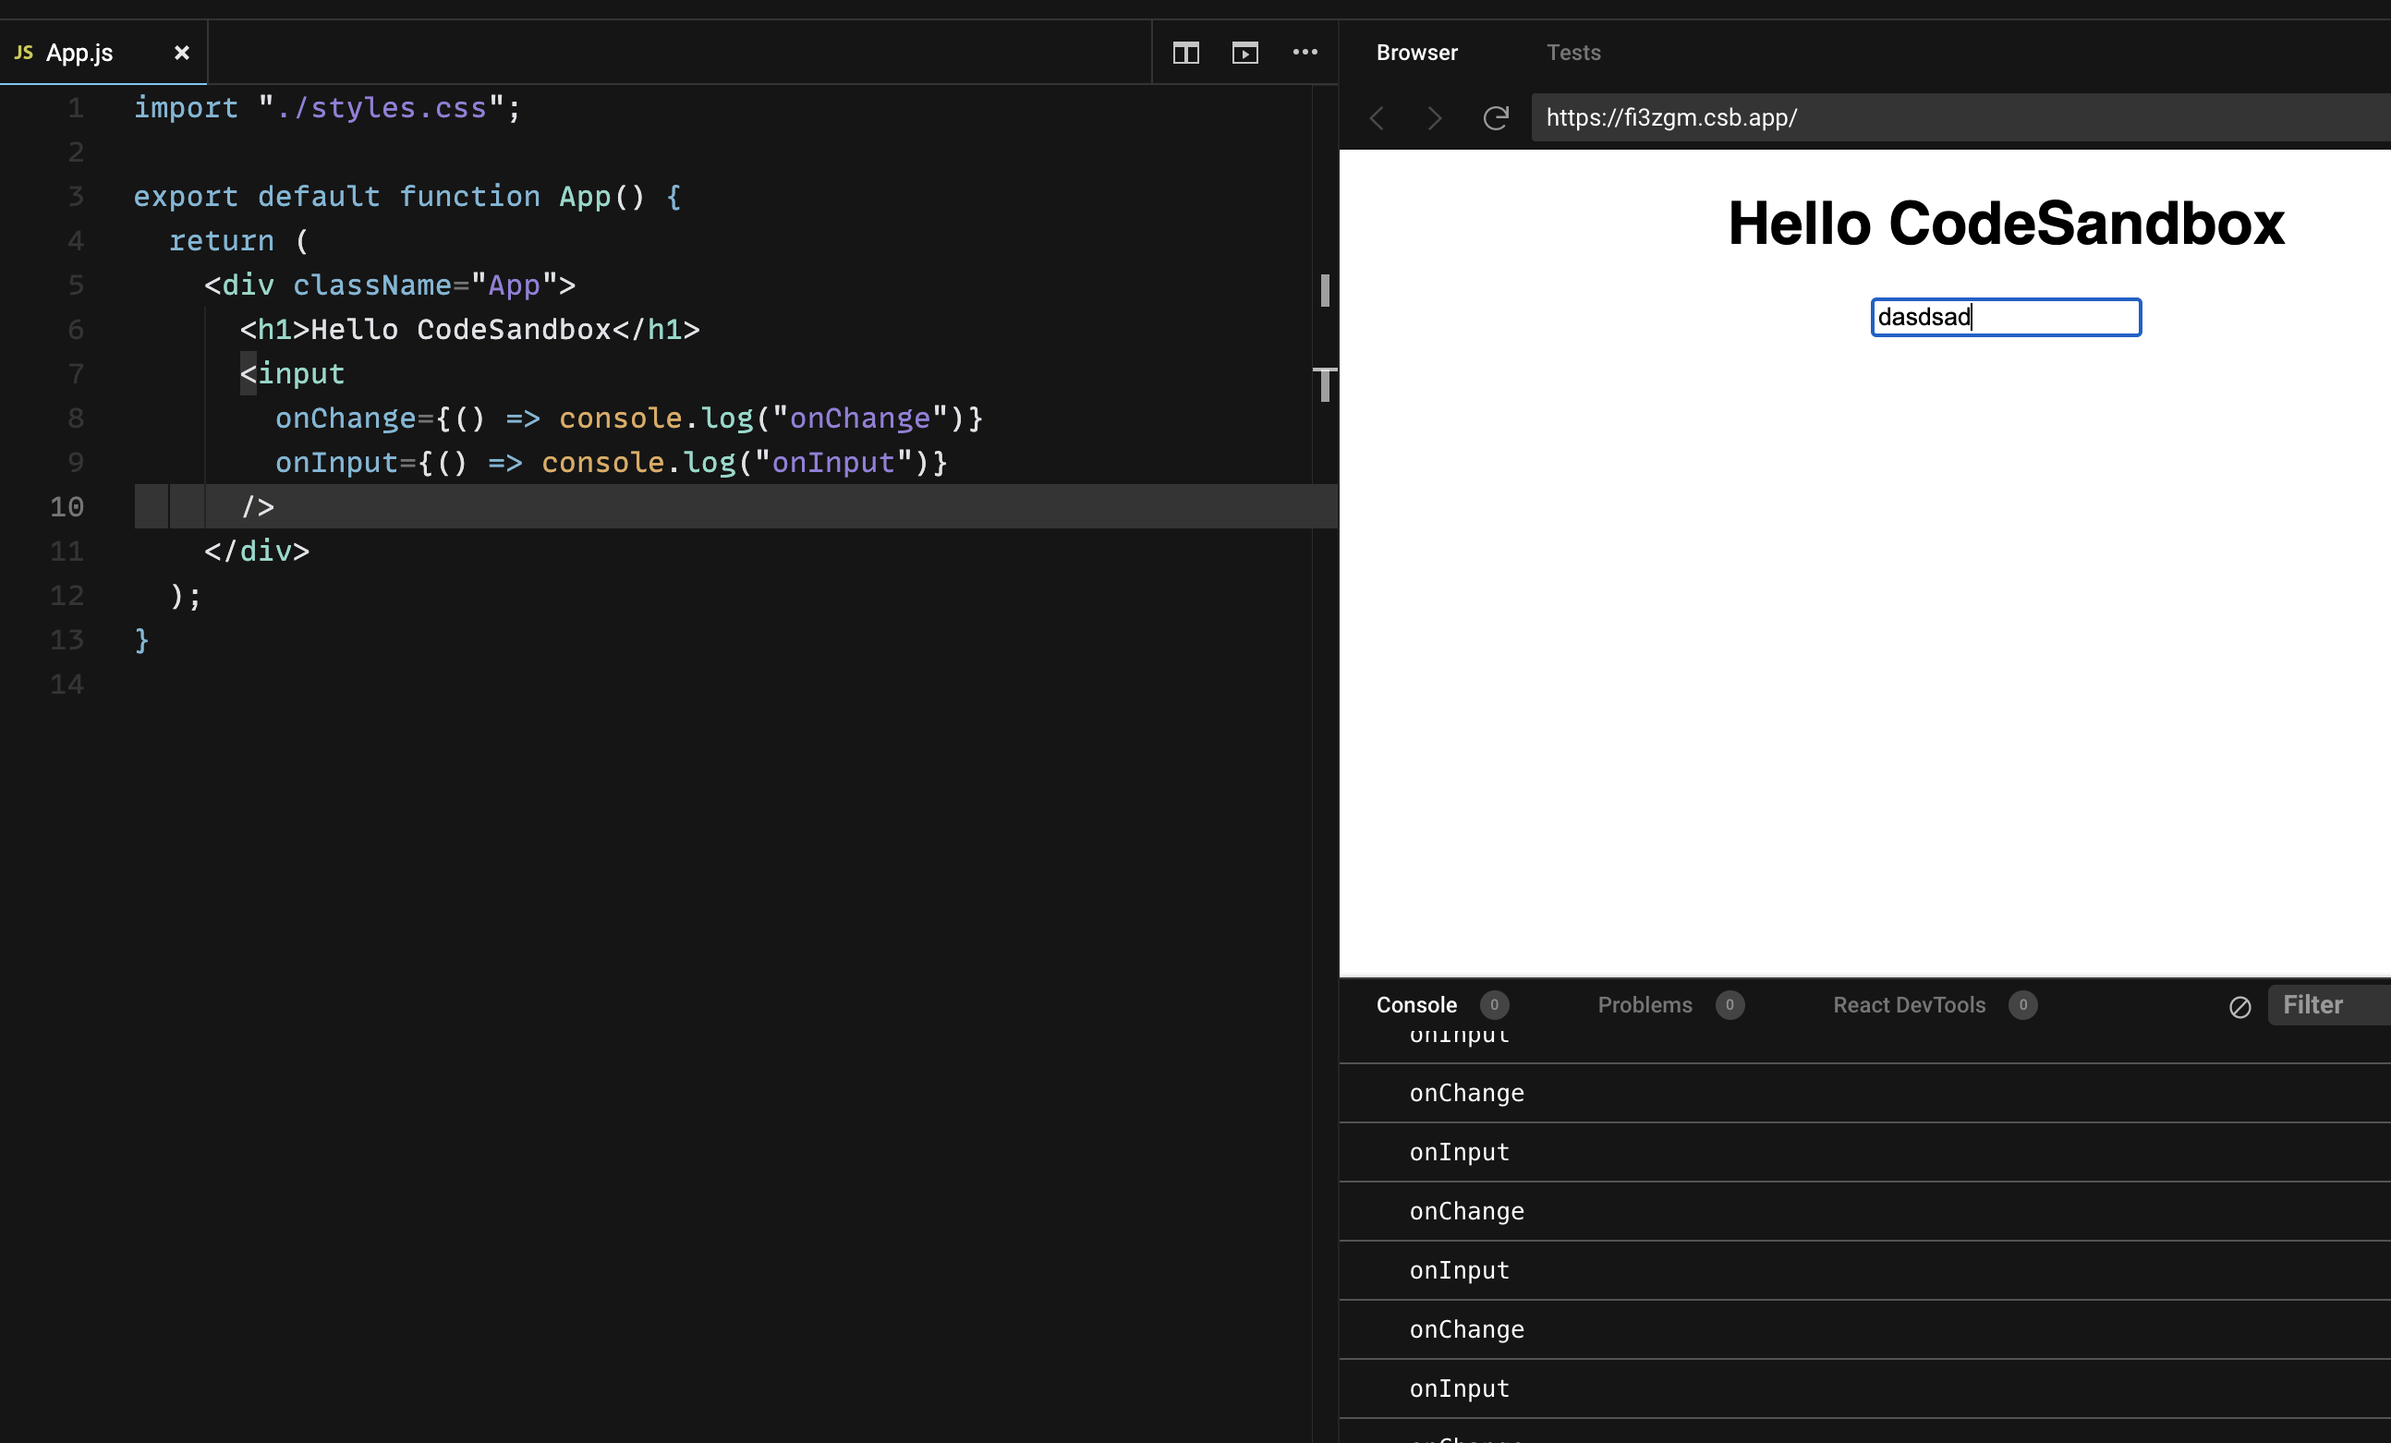This screenshot has height=1443, width=2391.
Task: Switch to the Tests tab
Action: point(1573,53)
